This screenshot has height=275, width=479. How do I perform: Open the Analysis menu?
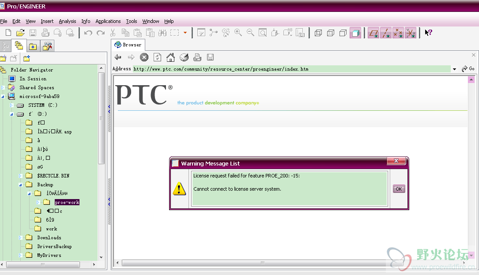(x=68, y=21)
